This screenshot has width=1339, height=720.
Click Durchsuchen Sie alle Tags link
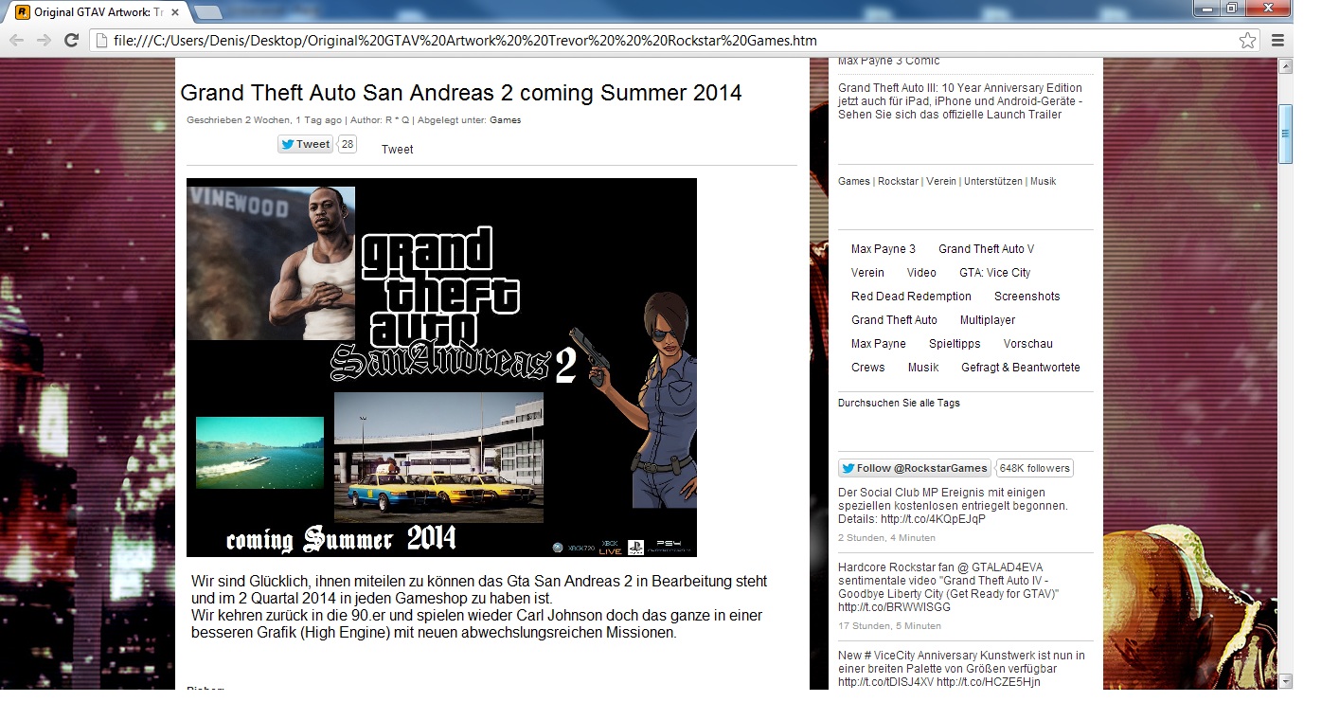coord(899,404)
